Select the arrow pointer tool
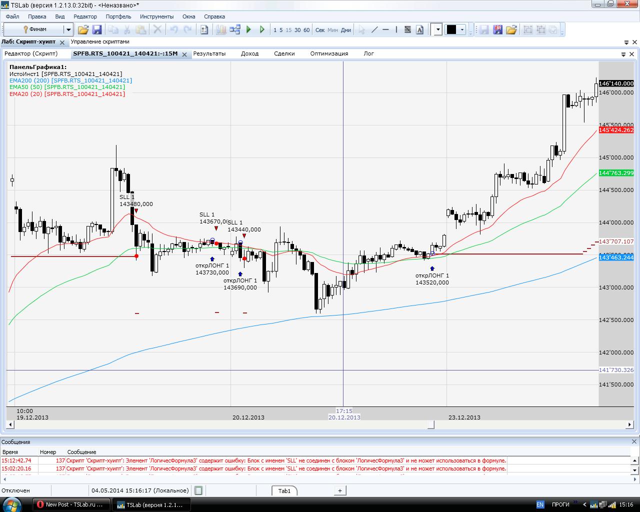640x512 pixels. pyautogui.click(x=361, y=29)
